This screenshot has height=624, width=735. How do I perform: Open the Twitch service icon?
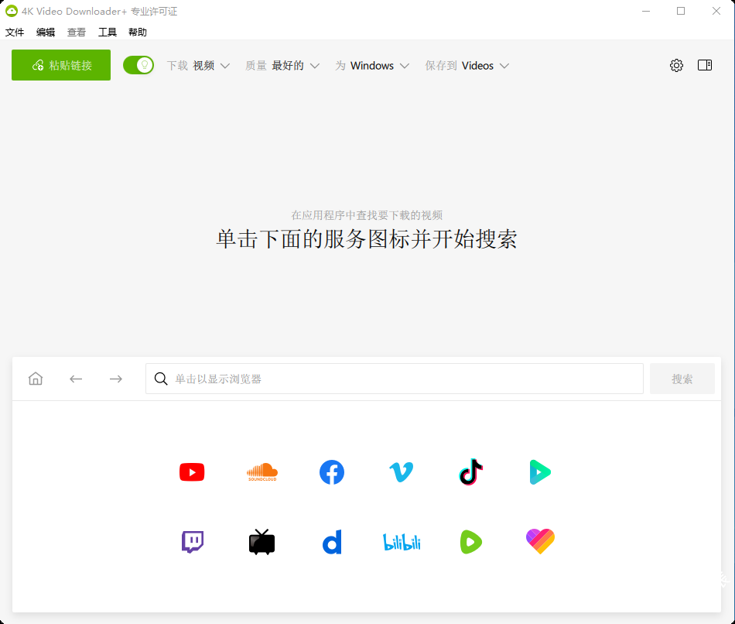pos(192,542)
